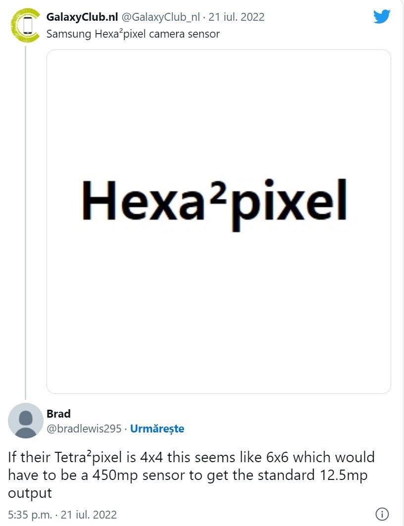The height and width of the screenshot is (526, 404).
Task: Open the top tweet's 21 iul. 2022 date
Action: pyautogui.click(x=237, y=17)
